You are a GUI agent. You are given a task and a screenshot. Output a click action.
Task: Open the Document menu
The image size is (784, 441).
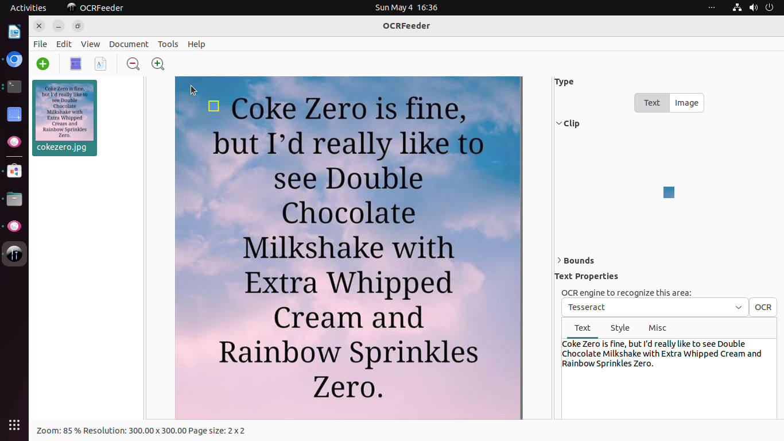point(129,44)
